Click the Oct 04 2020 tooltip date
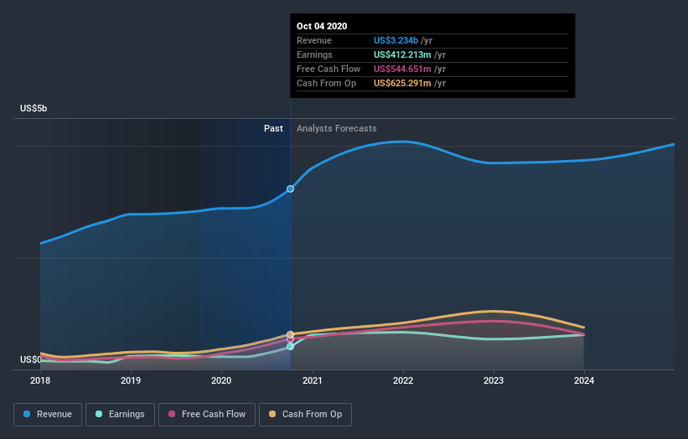 322,26
